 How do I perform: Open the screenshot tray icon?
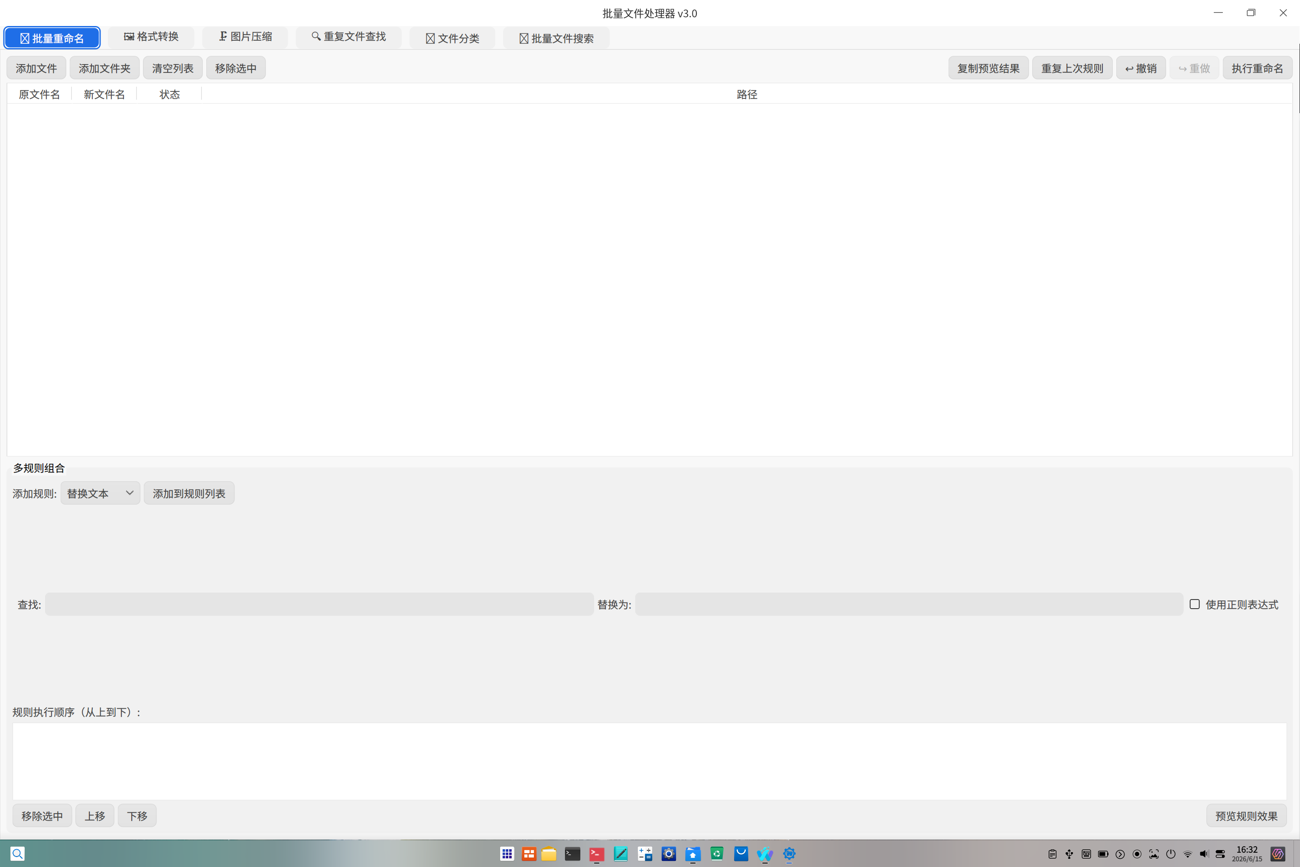point(1154,854)
